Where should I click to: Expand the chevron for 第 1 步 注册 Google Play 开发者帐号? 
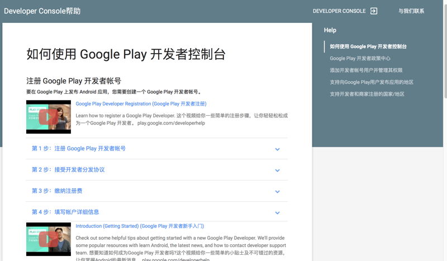277,149
